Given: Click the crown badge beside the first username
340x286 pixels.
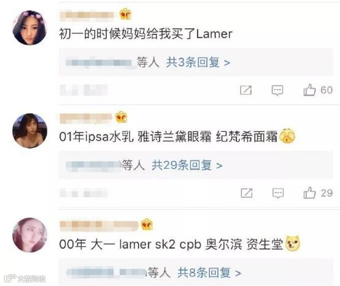Looking at the screenshot, I should 126,14.
